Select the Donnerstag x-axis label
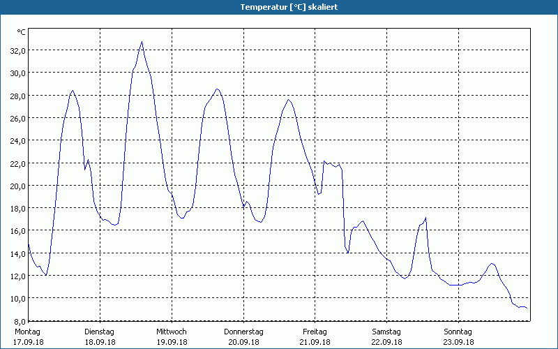The width and height of the screenshot is (558, 349). [243, 332]
